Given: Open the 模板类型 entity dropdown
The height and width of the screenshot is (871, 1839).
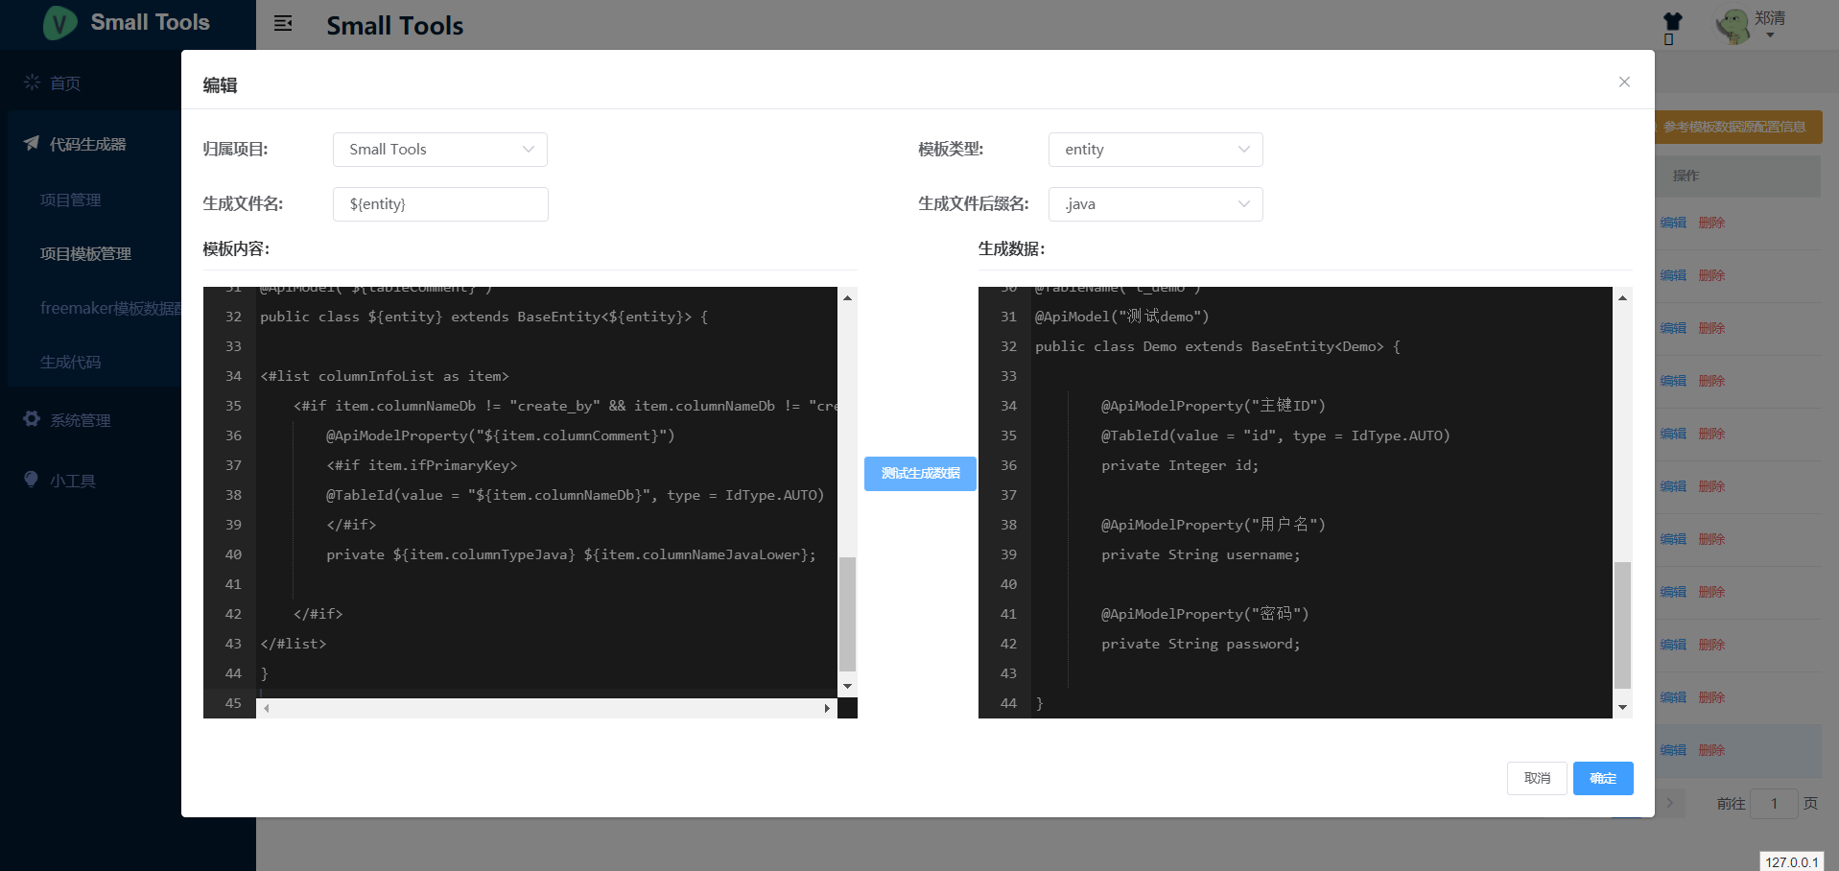Looking at the screenshot, I should (x=1156, y=150).
